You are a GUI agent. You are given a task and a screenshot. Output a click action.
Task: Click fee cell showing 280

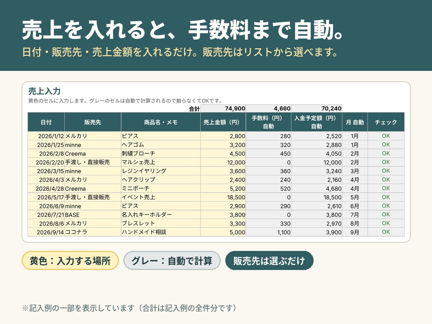(x=269, y=136)
